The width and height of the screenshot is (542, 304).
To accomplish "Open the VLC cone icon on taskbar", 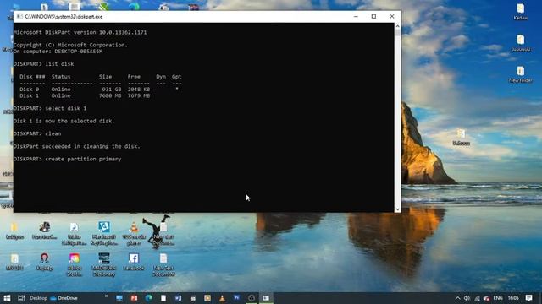I will [x=222, y=298].
